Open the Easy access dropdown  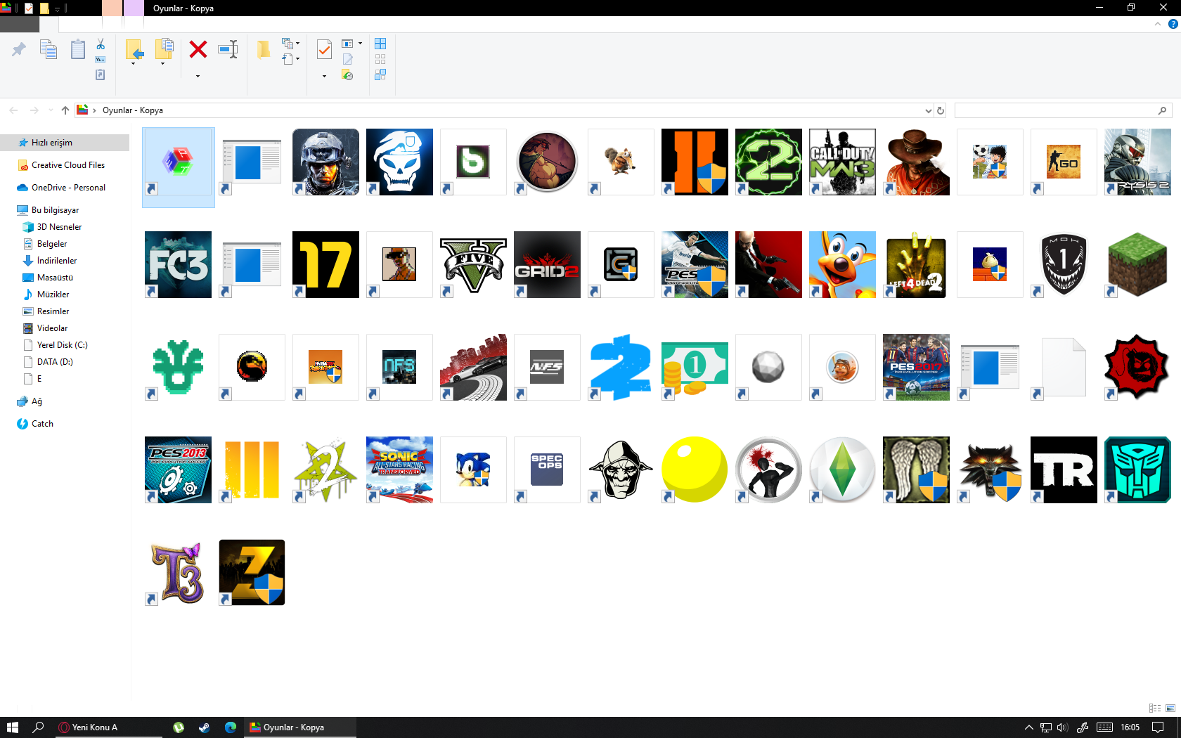tap(290, 59)
